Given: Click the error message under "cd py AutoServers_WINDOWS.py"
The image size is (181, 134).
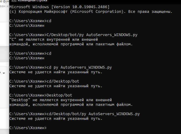Looking at the screenshot, I should click(x=56, y=72).
